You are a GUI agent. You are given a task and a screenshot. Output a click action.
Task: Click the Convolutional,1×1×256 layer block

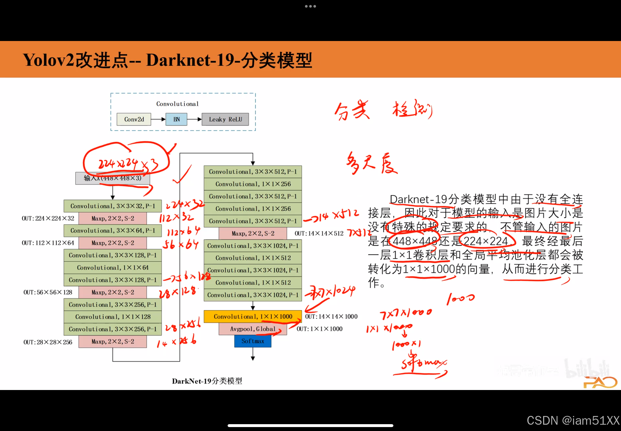(x=253, y=184)
